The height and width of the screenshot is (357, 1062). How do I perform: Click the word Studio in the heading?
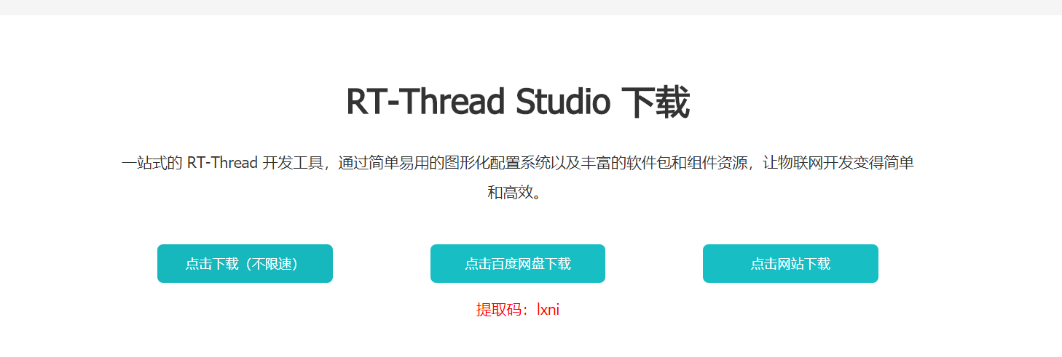click(x=563, y=102)
